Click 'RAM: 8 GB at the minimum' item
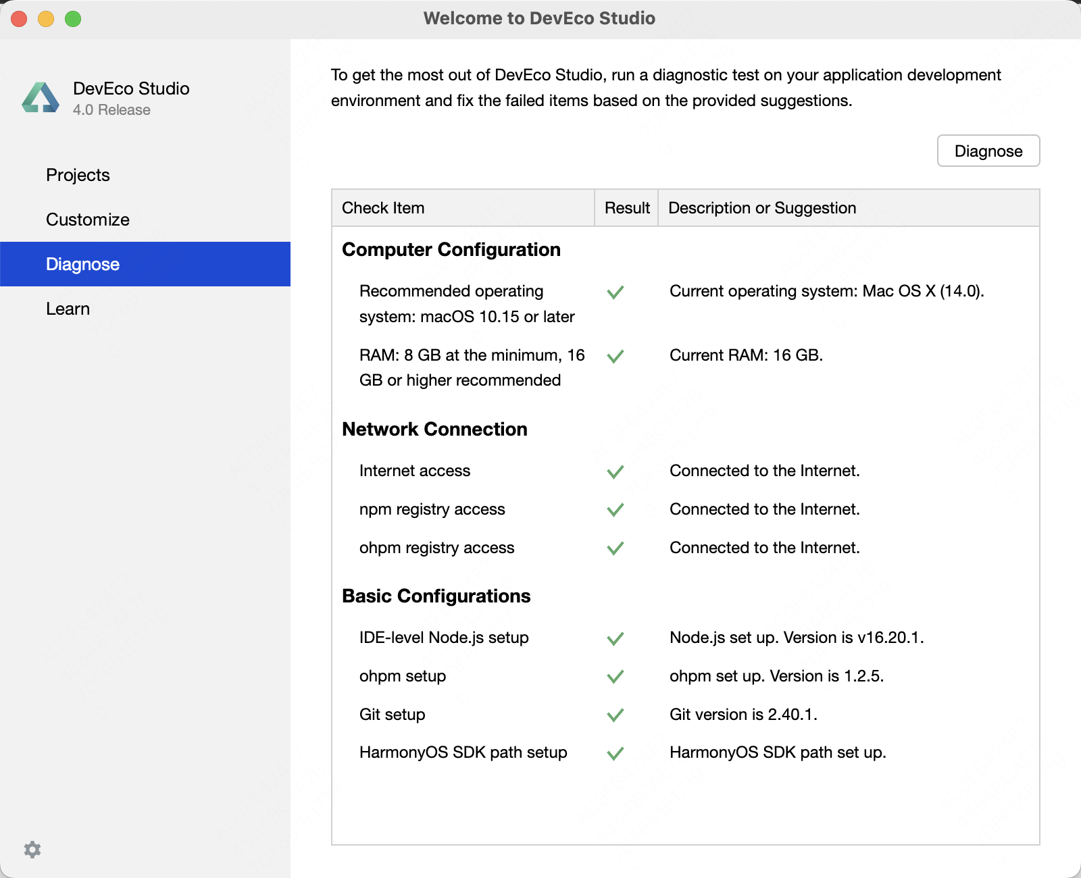This screenshot has height=878, width=1081. [472, 368]
